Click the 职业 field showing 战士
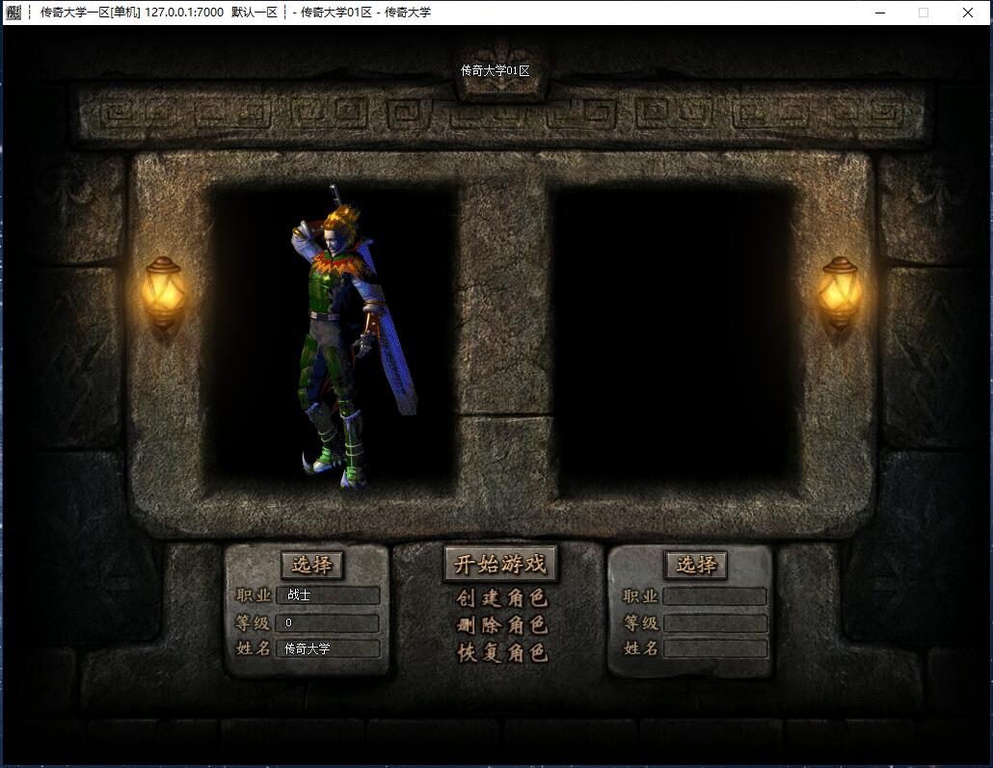 (328, 596)
